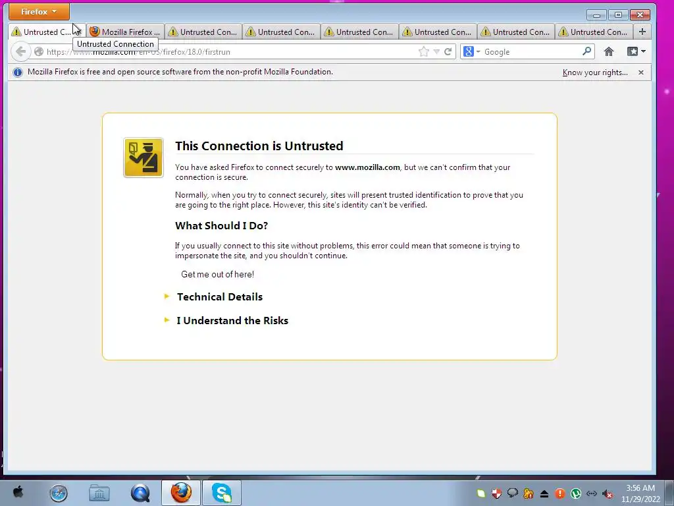Click the green note tray icon
Screen dimensions: 674x506
(481, 493)
